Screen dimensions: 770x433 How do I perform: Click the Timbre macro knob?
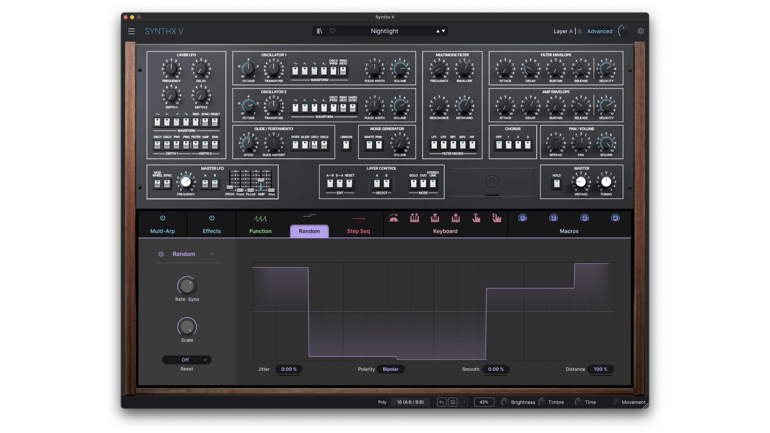tap(542, 402)
